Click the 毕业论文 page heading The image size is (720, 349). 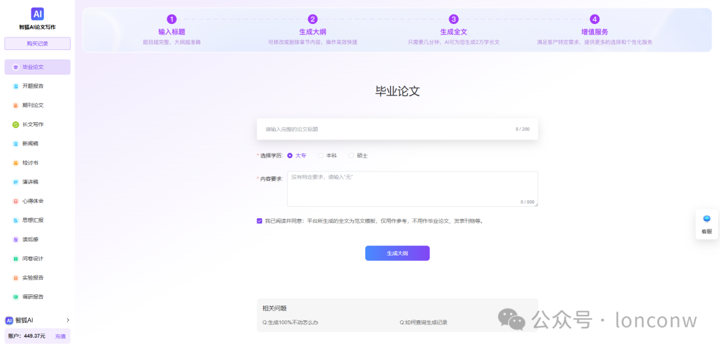coord(397,91)
